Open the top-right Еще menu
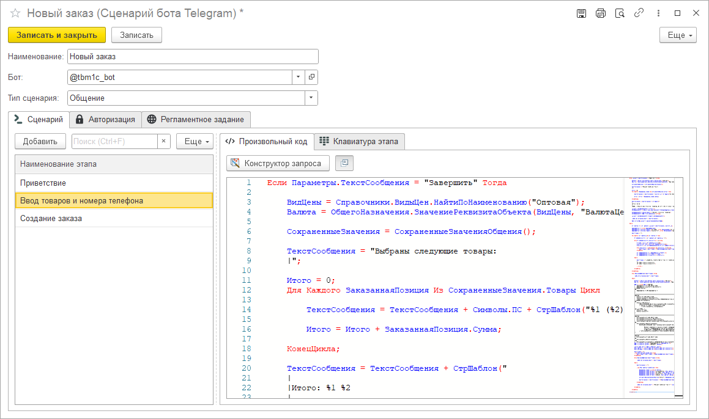This screenshot has height=419, width=709. (x=678, y=35)
